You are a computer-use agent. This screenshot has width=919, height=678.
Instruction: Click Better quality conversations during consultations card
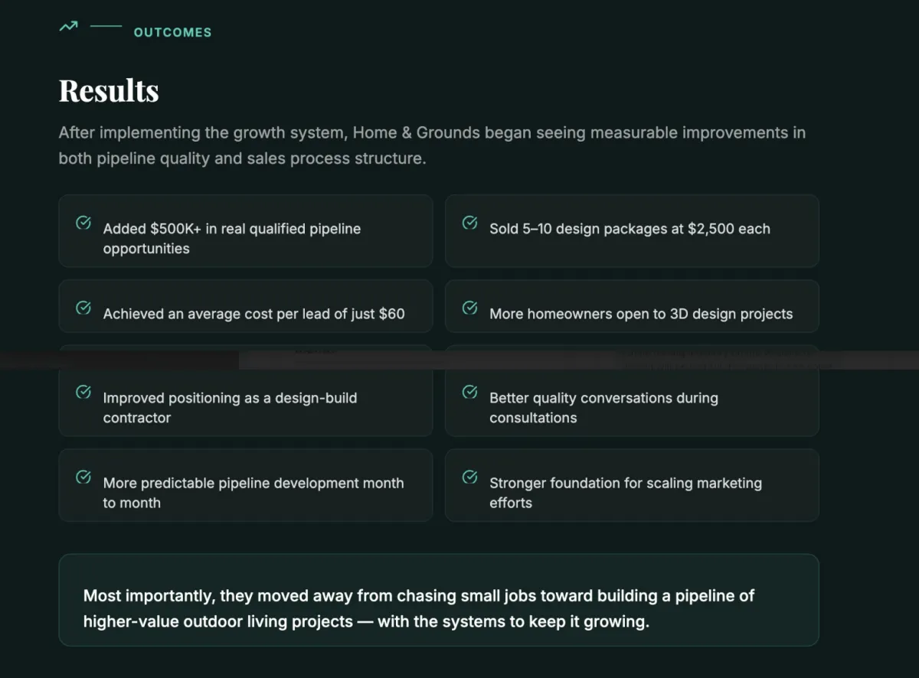(632, 402)
